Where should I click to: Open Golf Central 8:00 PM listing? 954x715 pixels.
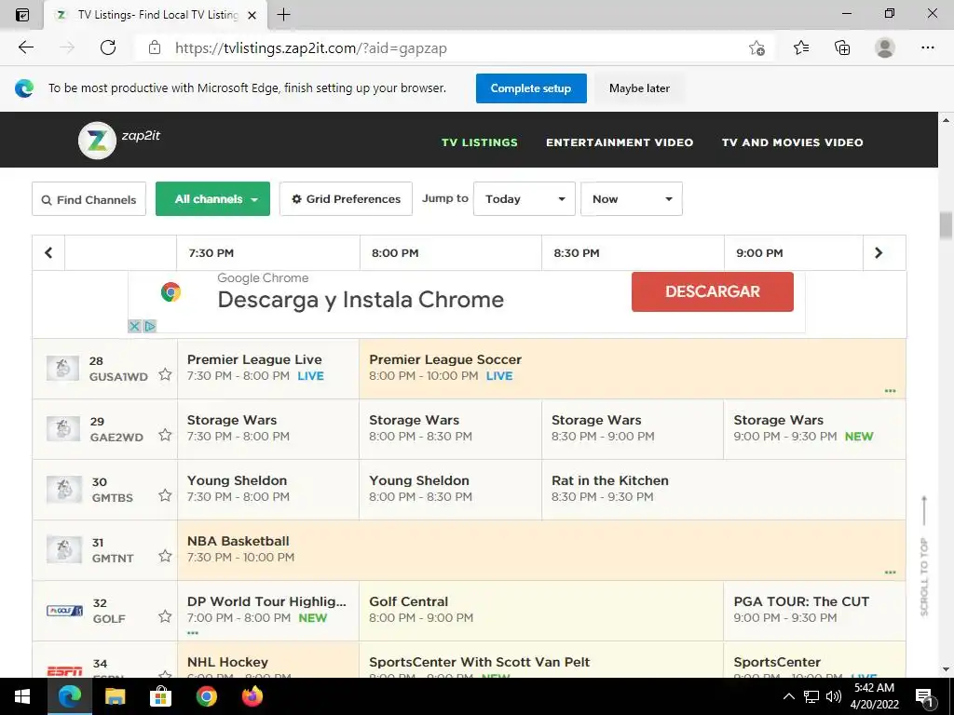click(541, 611)
